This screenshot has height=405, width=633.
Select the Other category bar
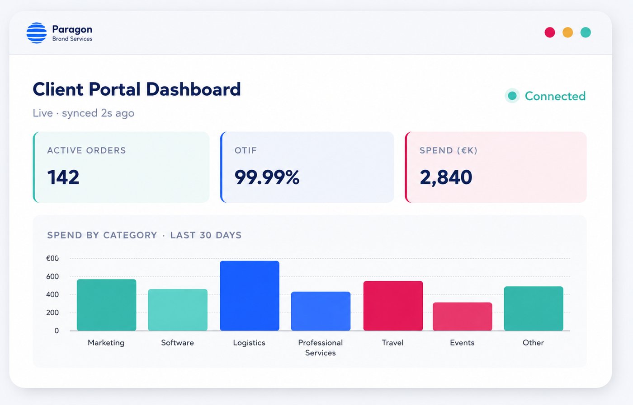pos(534,308)
